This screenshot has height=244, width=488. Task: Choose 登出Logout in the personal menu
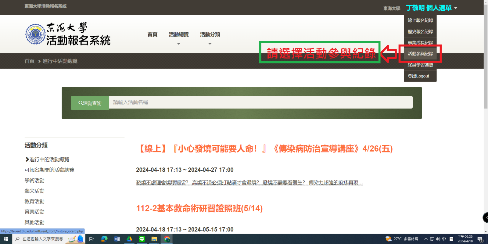418,76
